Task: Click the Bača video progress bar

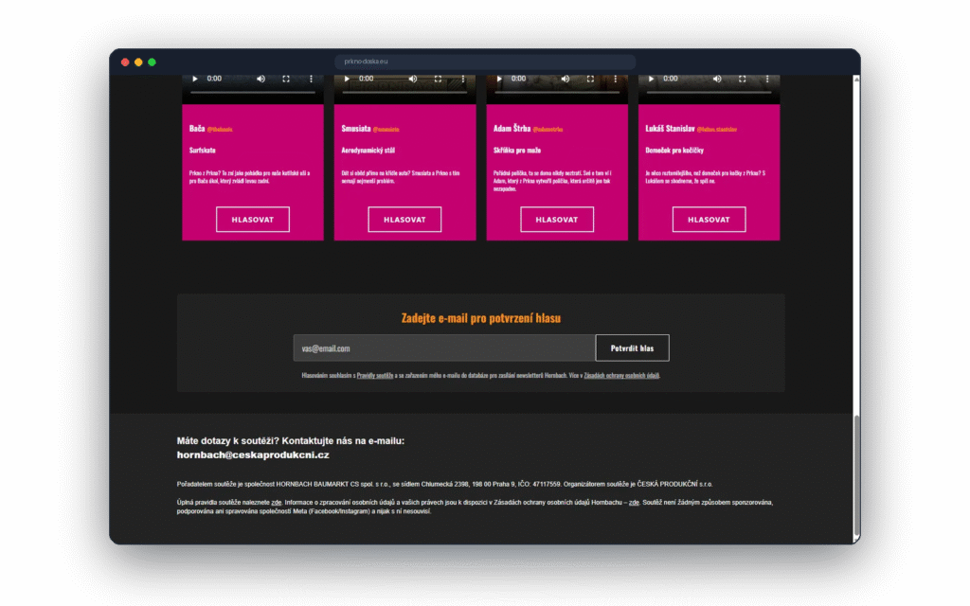Action: tap(253, 92)
